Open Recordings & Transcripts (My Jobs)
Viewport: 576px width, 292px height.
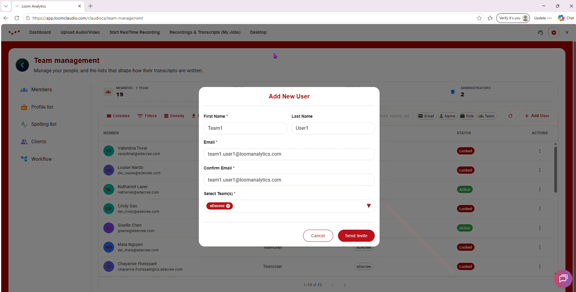click(205, 32)
